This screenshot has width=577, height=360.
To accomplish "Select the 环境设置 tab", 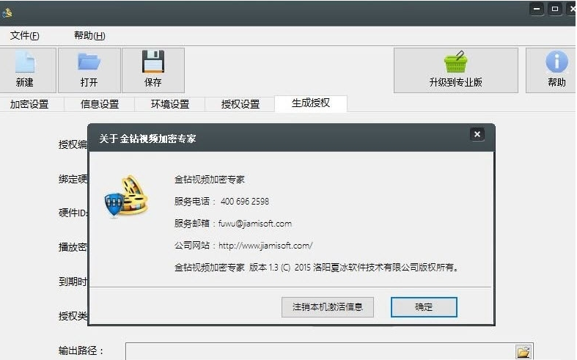I will click(x=169, y=104).
